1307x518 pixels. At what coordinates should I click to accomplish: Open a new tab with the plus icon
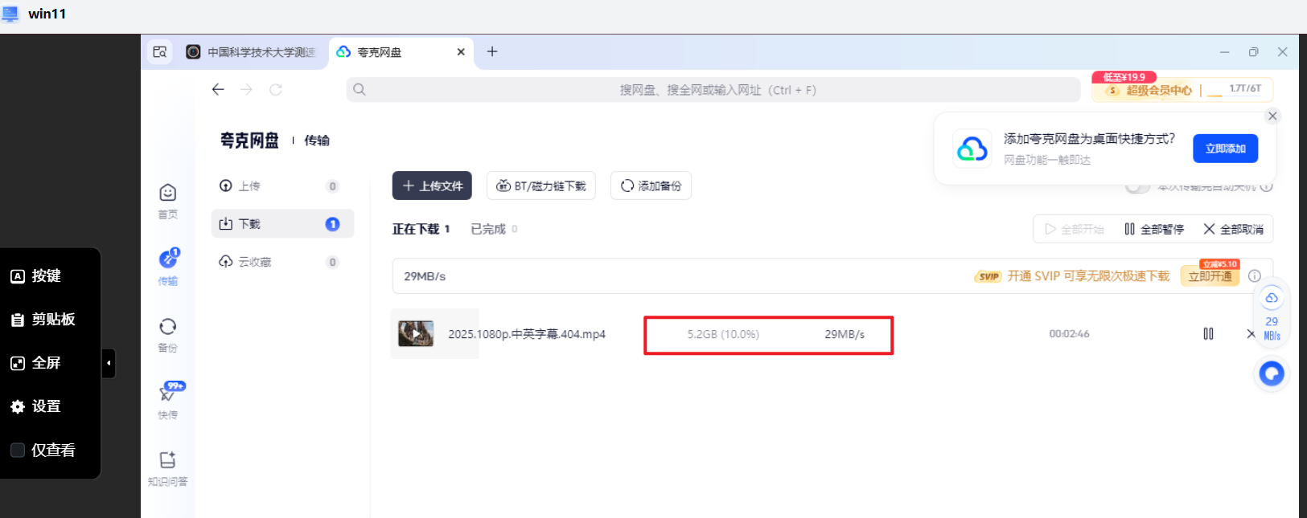492,51
